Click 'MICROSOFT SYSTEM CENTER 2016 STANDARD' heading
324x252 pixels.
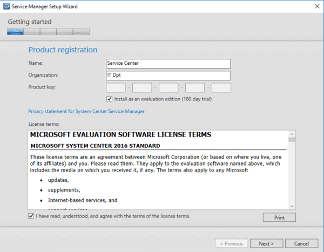[95, 146]
